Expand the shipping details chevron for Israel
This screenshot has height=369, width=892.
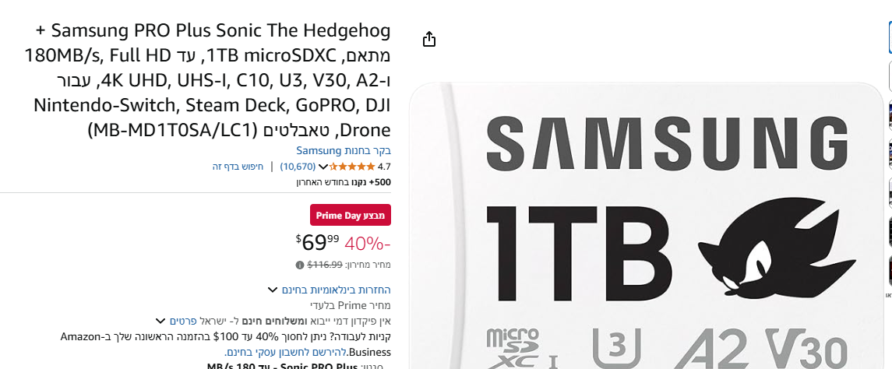click(160, 321)
